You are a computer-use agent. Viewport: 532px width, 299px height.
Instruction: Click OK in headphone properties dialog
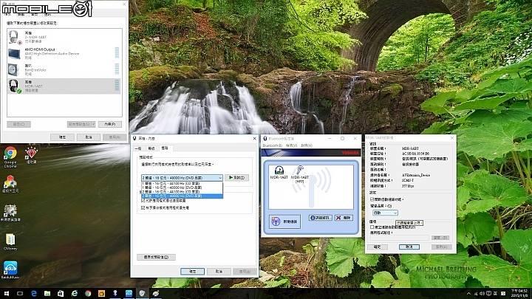(192, 272)
